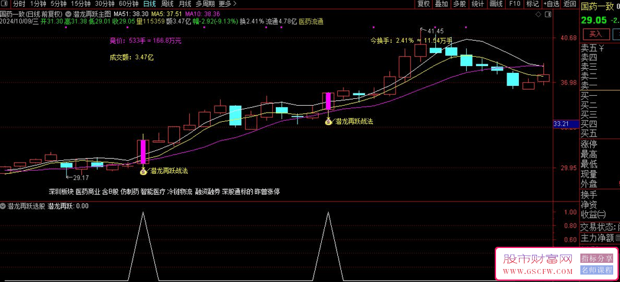Click the 医药商业 concept tag
The image size is (620, 282).
pyautogui.click(x=88, y=192)
